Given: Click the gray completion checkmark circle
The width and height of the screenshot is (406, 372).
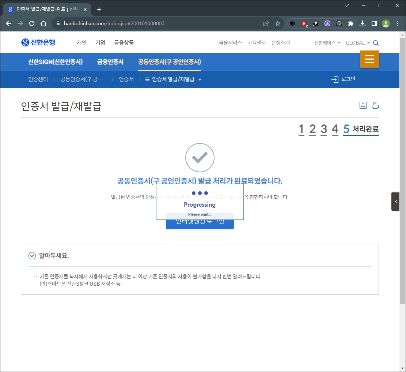Looking at the screenshot, I should 200,158.
